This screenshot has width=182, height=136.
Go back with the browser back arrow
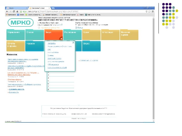(7, 12)
